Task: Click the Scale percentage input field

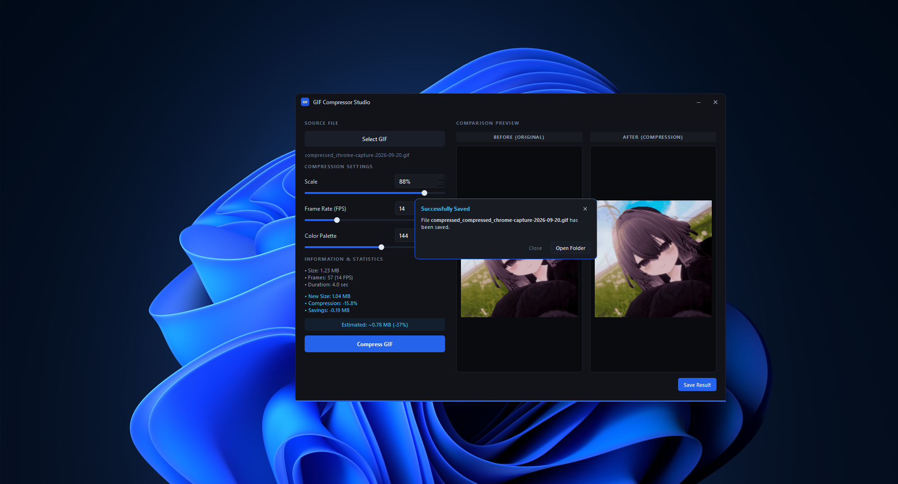Action: 416,181
